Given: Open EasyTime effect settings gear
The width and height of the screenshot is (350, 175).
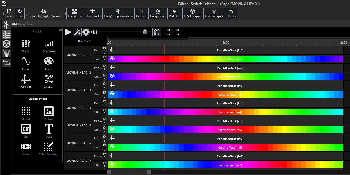Looking at the screenshot, I should (x=86, y=32).
